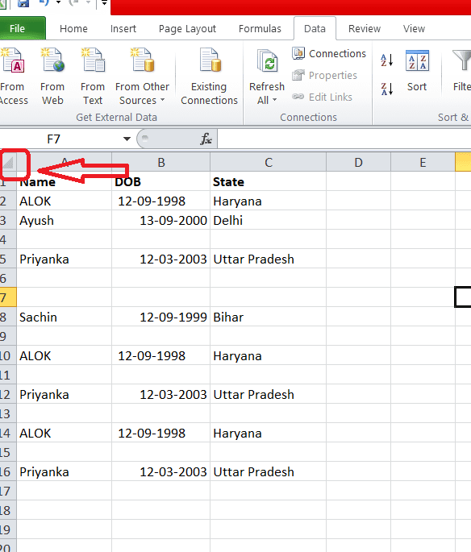Select the Data tab
Viewport: 471px width, 552px height.
pos(315,28)
